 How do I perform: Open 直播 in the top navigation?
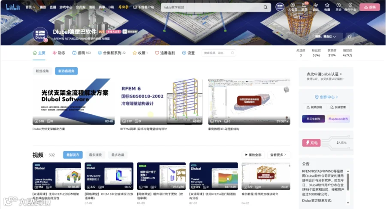(53, 7)
